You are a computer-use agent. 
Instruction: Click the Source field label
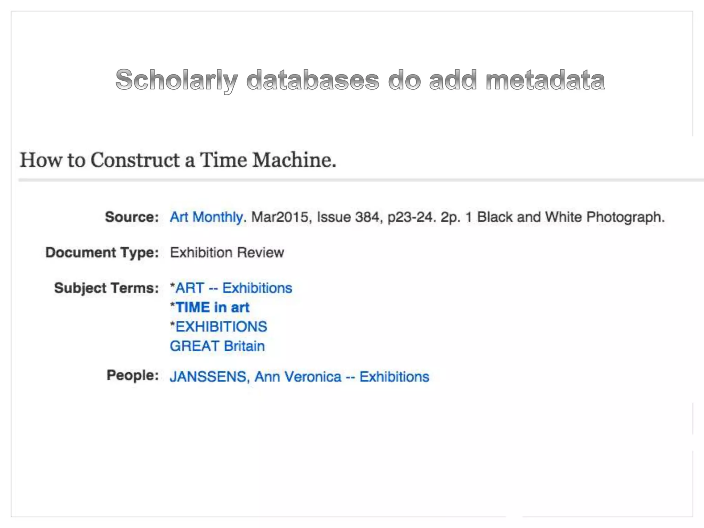[132, 217]
